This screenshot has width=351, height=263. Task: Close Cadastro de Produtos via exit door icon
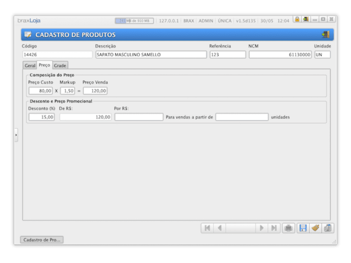coord(325,35)
